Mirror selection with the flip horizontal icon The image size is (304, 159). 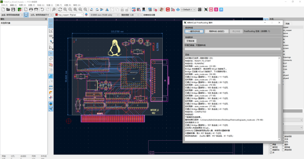click(107, 10)
